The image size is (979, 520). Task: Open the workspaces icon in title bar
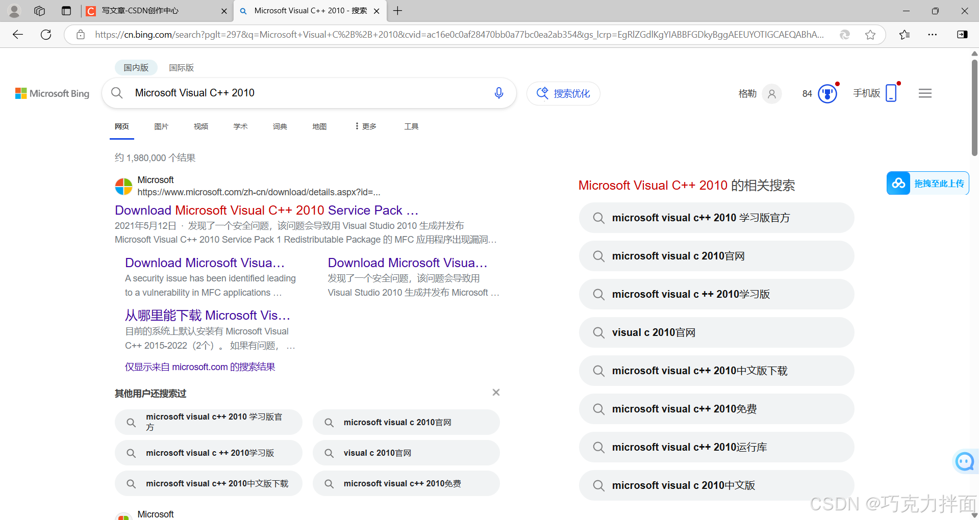40,11
